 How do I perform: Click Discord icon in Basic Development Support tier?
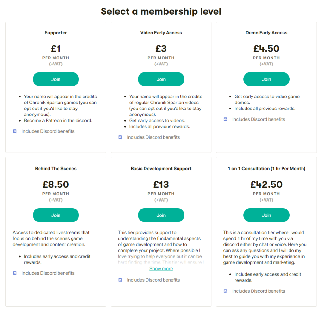(120, 280)
